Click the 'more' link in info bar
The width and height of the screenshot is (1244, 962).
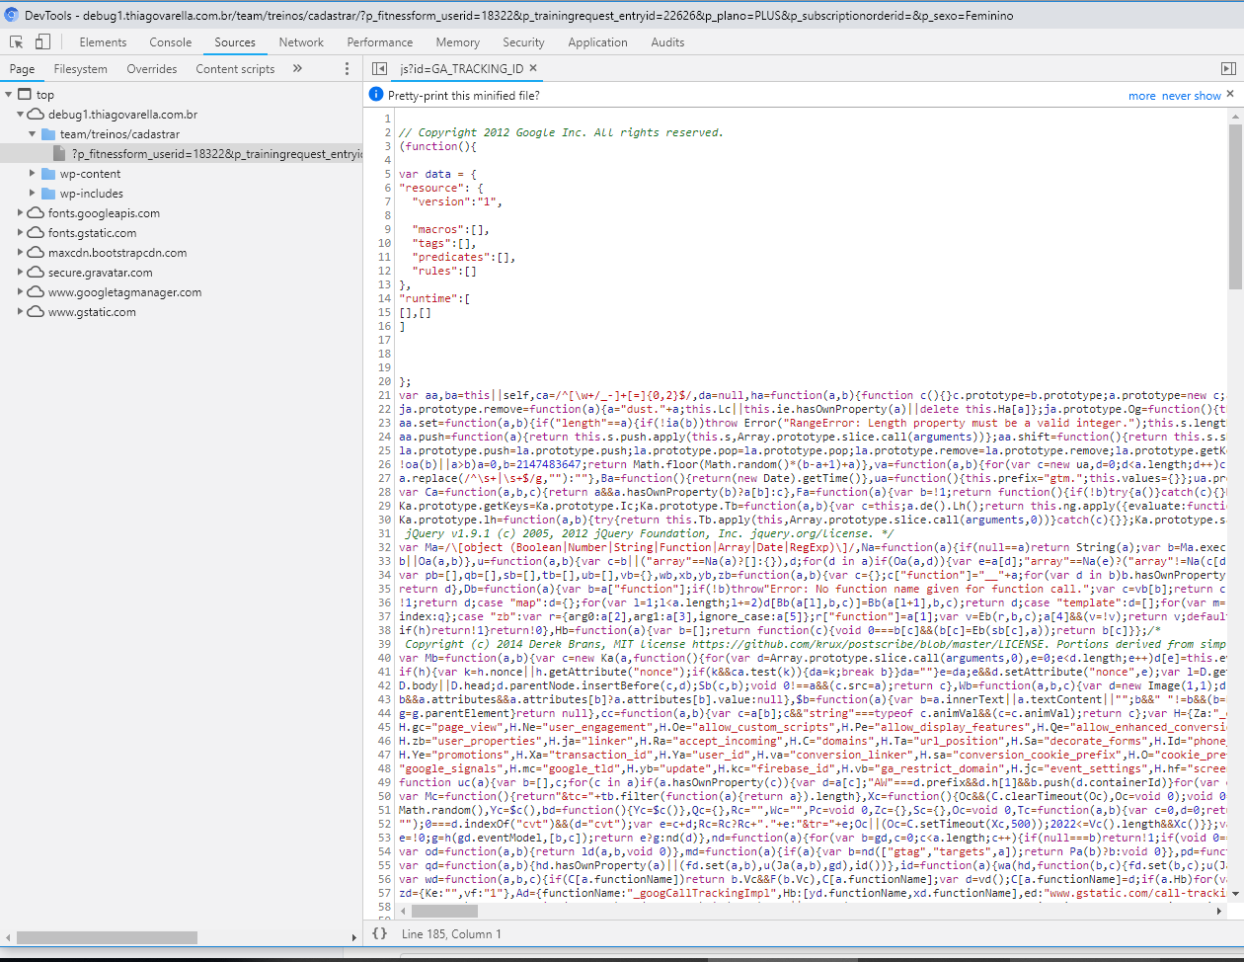(1141, 96)
